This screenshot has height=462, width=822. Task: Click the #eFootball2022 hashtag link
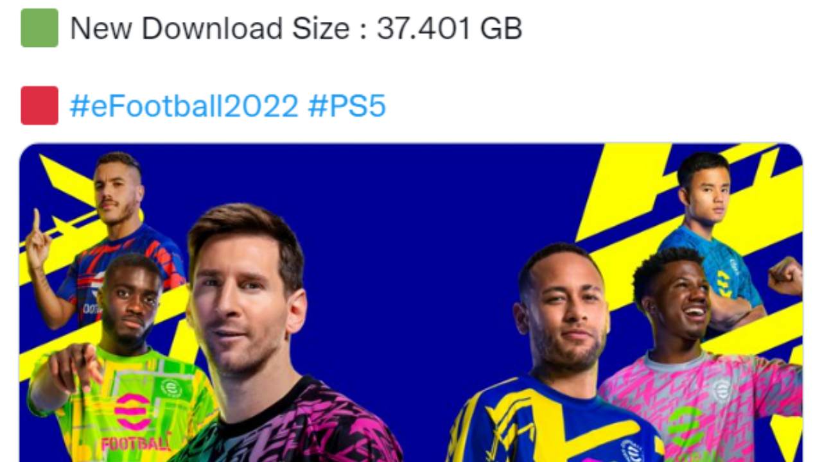184,105
